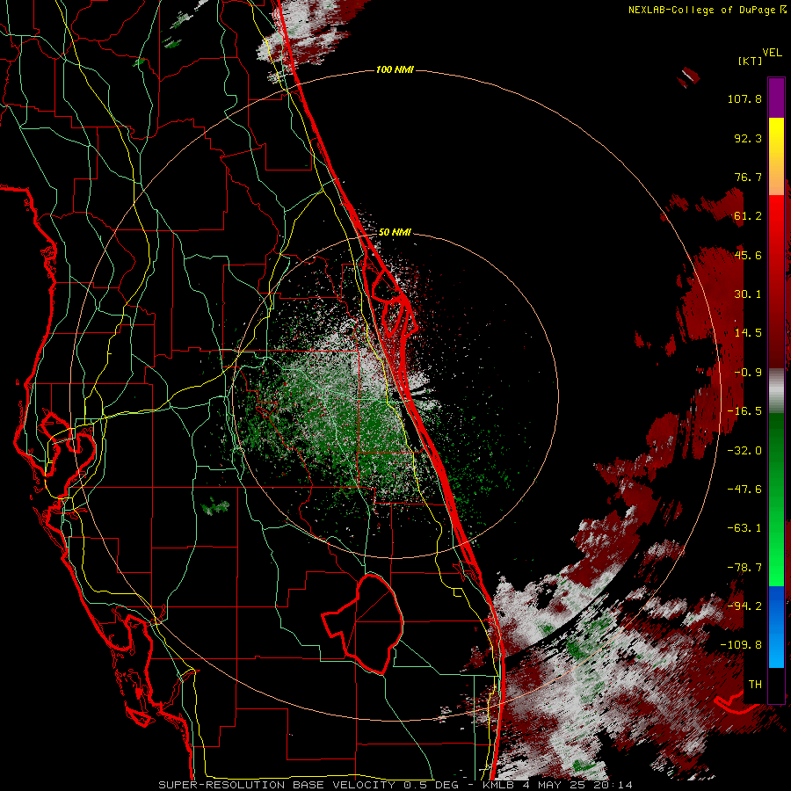The width and height of the screenshot is (791, 791).
Task: Click the 76.7 velocity scale value
Action: pyautogui.click(x=748, y=177)
